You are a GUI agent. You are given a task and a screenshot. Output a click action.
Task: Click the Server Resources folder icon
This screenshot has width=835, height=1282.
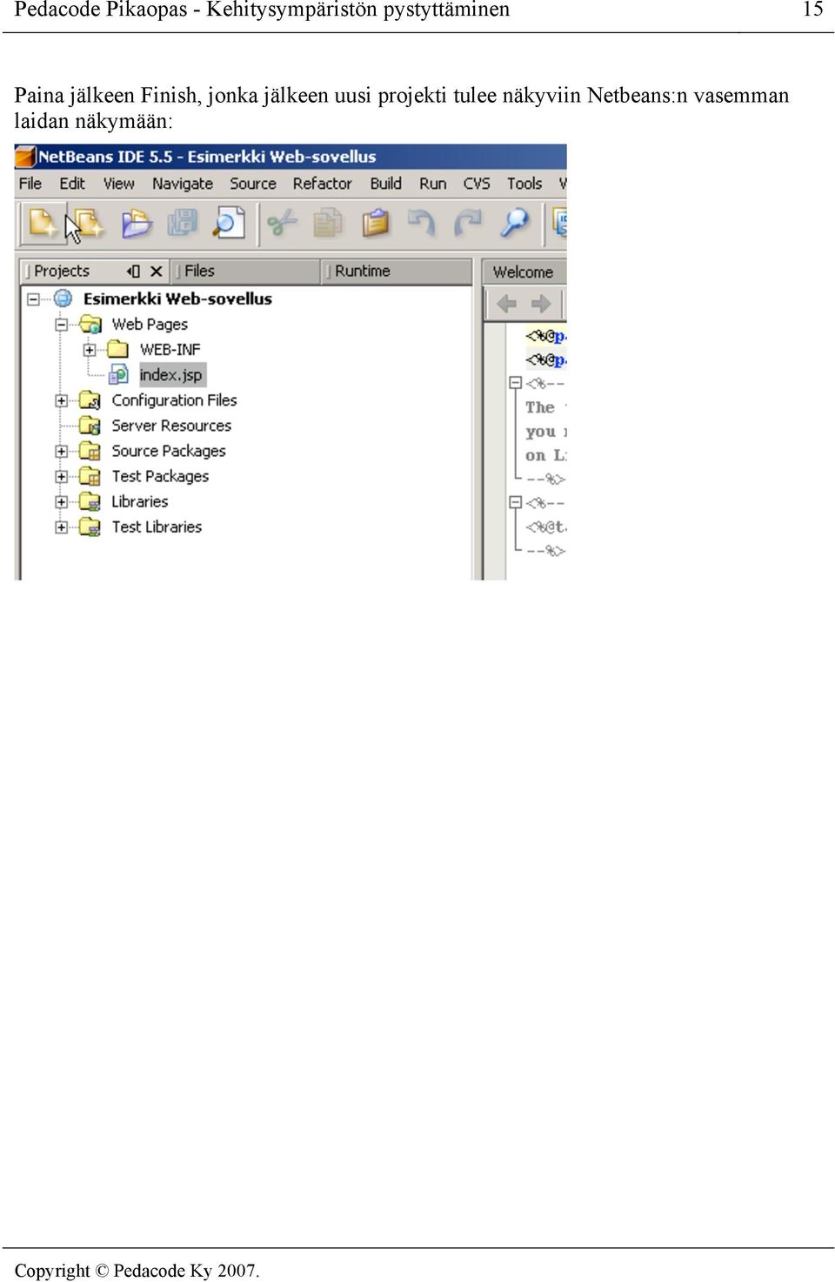click(90, 426)
